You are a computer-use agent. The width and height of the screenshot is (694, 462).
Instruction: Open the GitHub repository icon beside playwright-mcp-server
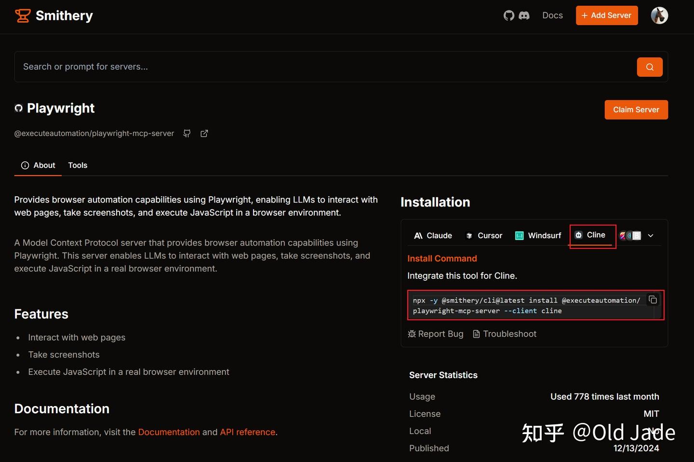click(187, 133)
